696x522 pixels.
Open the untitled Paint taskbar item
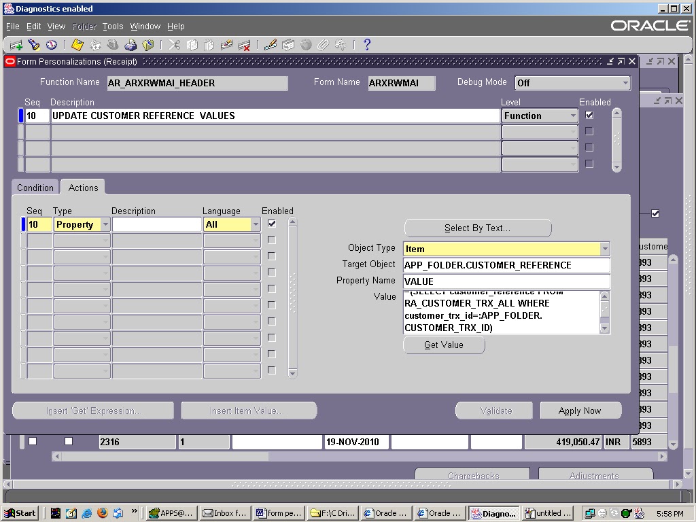pos(549,513)
